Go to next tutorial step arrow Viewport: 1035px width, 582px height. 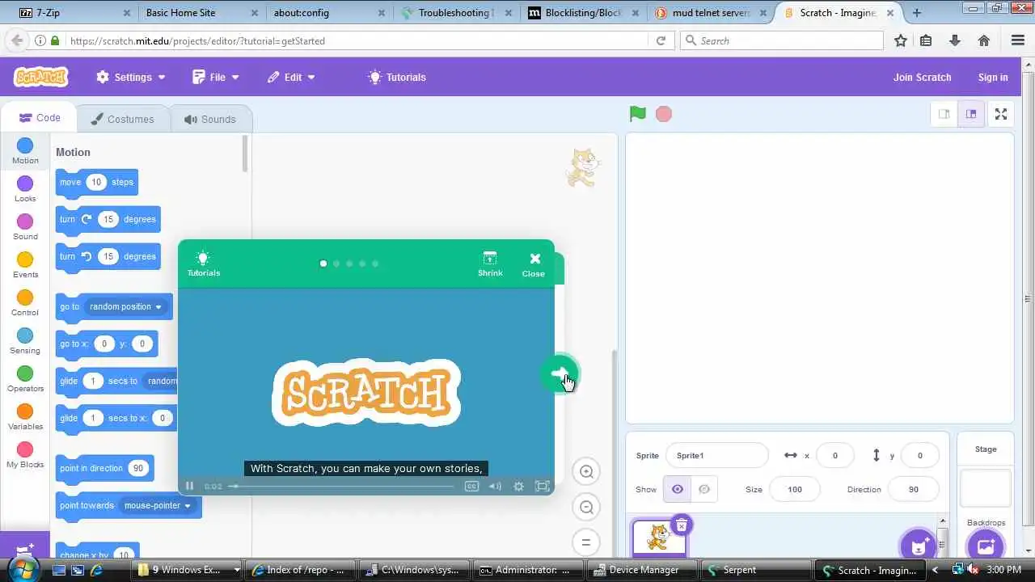point(559,373)
